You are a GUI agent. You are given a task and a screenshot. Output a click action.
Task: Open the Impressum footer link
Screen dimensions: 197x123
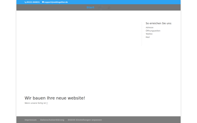click(31, 120)
